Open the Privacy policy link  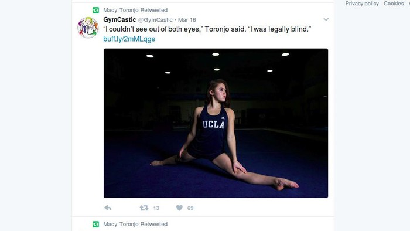click(362, 4)
